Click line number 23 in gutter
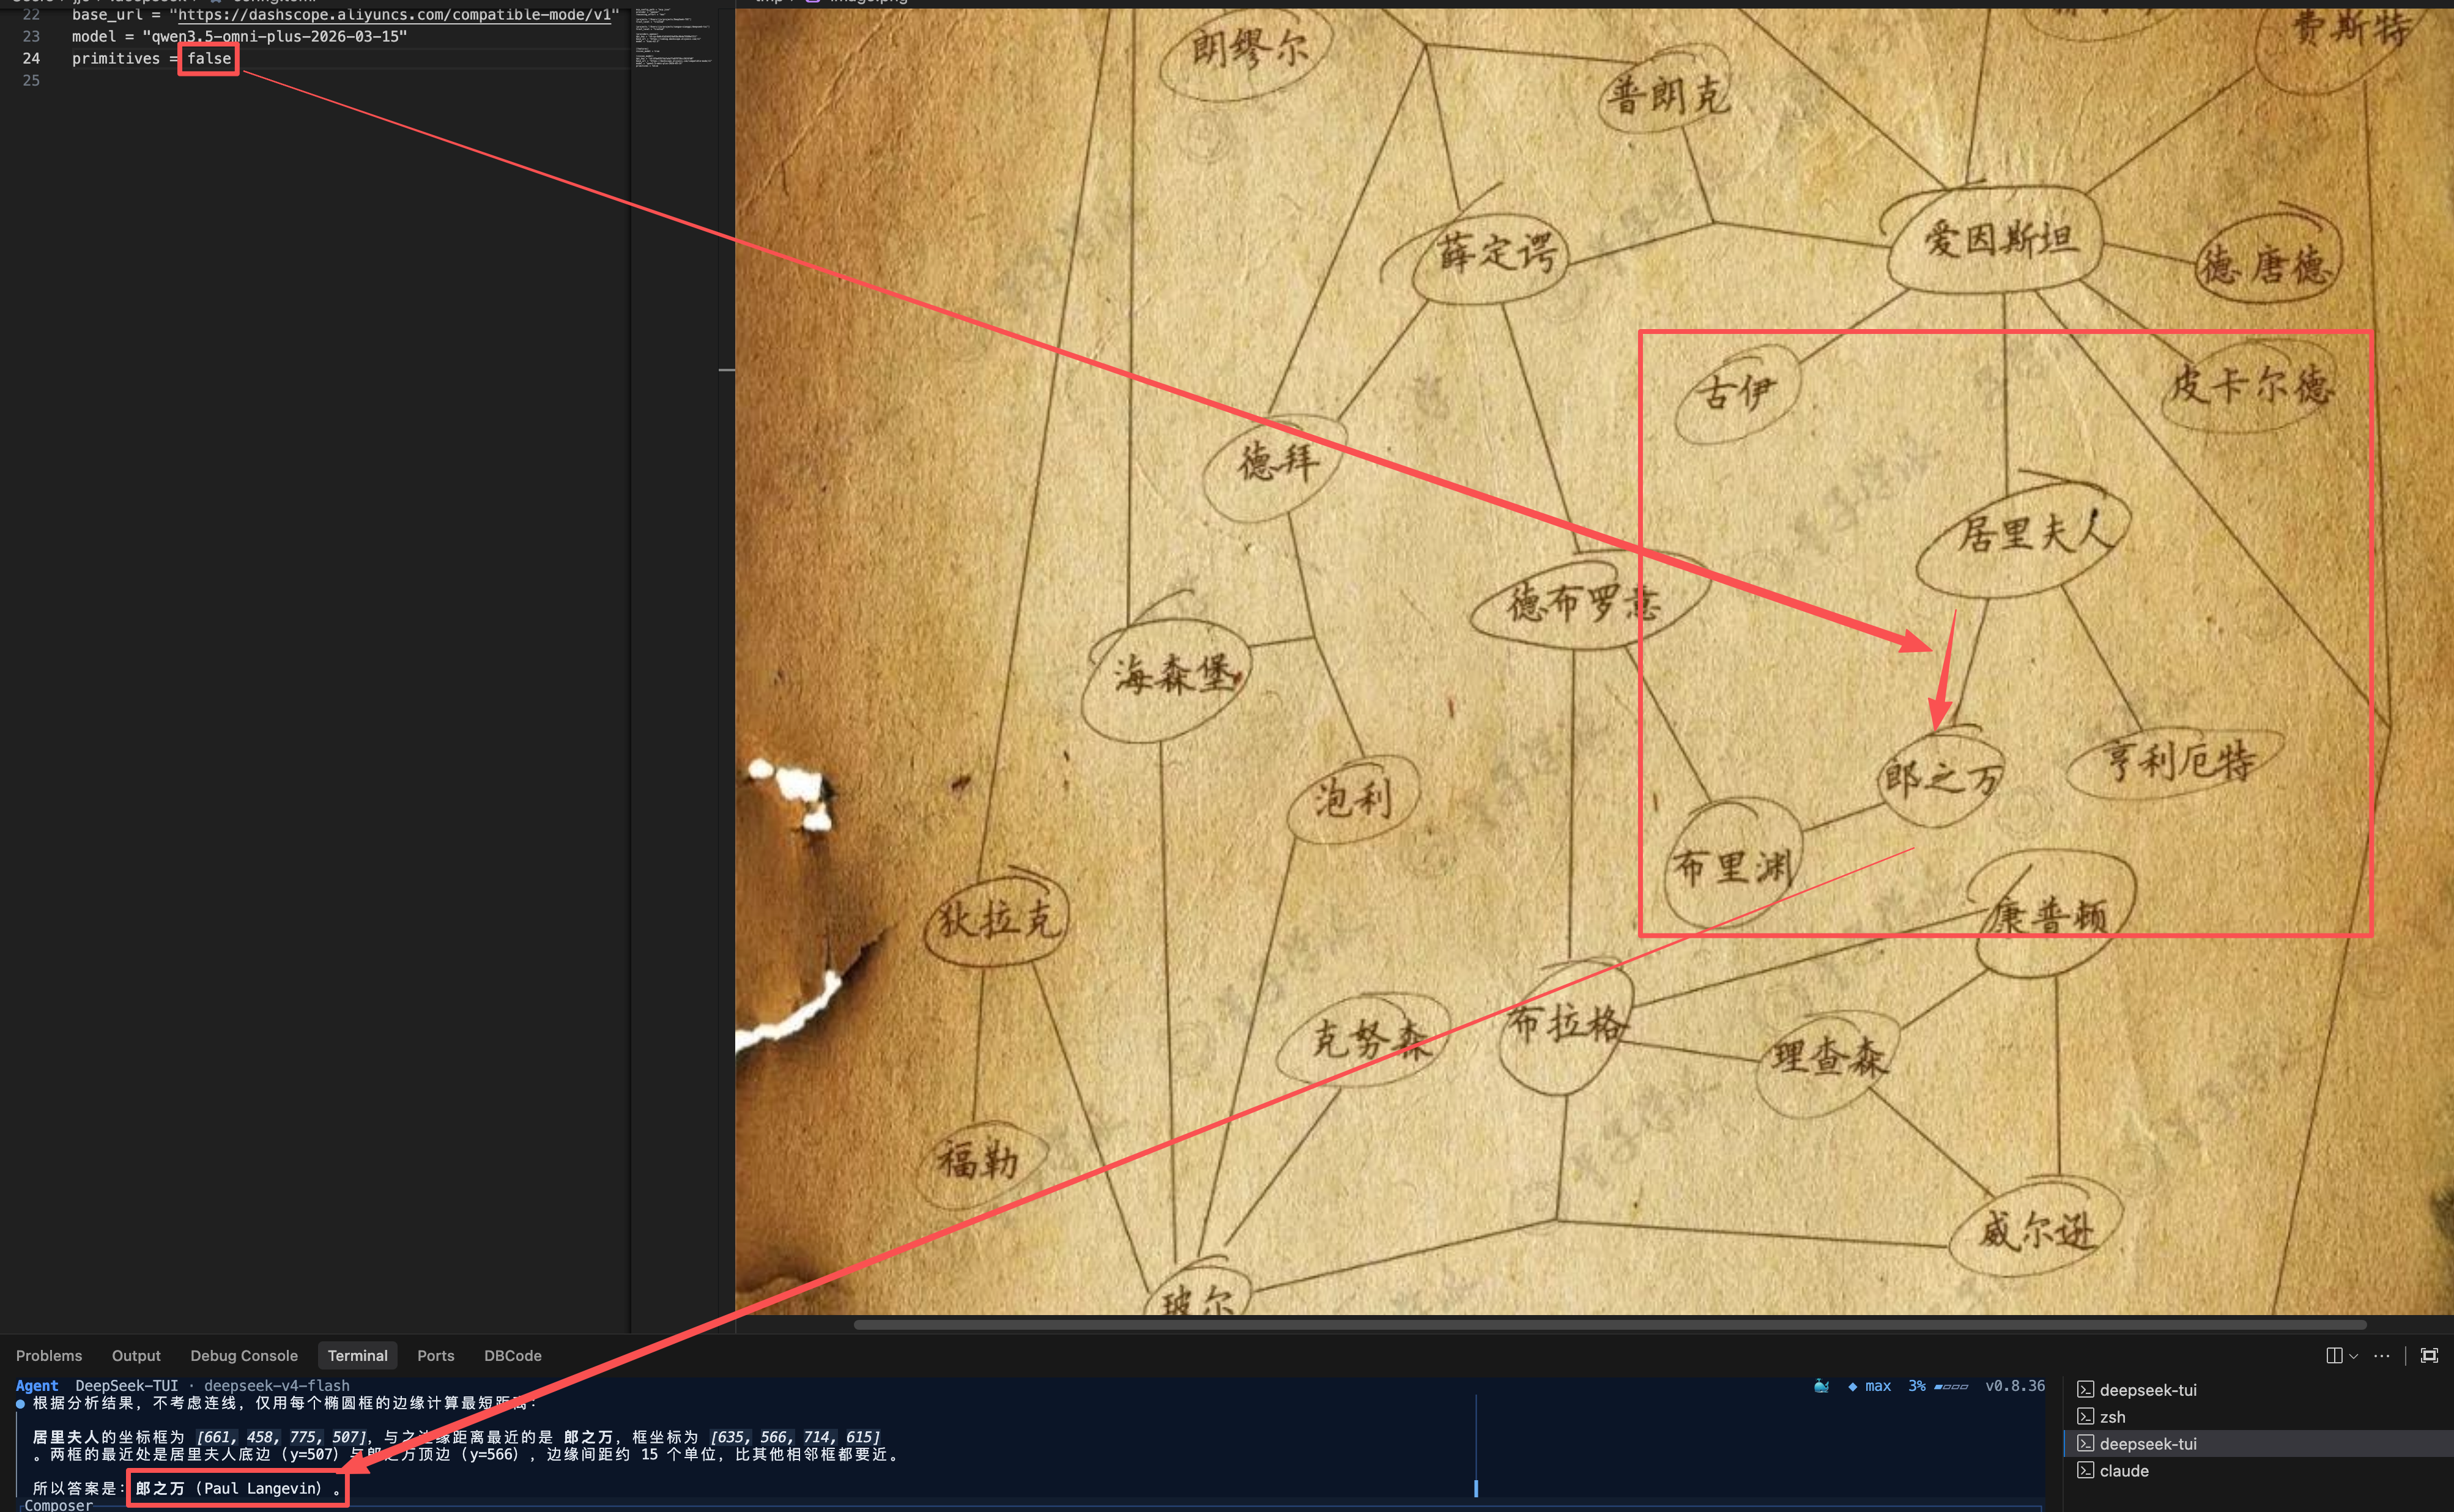 [31, 36]
